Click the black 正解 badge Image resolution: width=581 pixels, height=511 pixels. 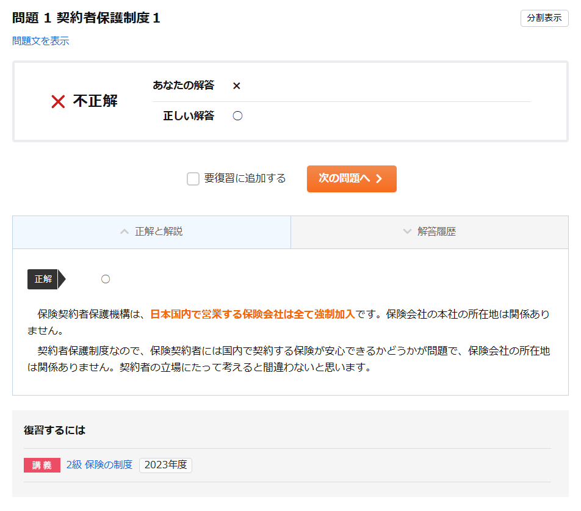point(43,279)
